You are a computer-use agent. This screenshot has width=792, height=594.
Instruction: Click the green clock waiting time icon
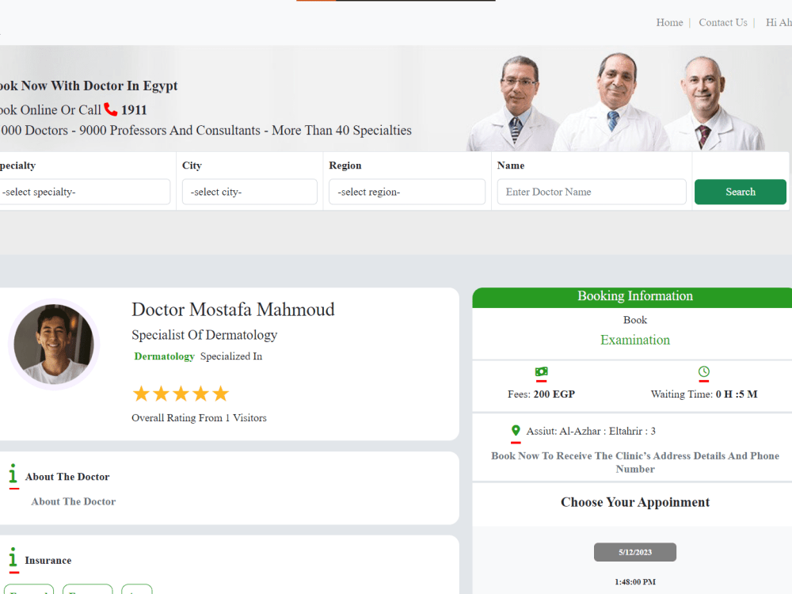[703, 371]
